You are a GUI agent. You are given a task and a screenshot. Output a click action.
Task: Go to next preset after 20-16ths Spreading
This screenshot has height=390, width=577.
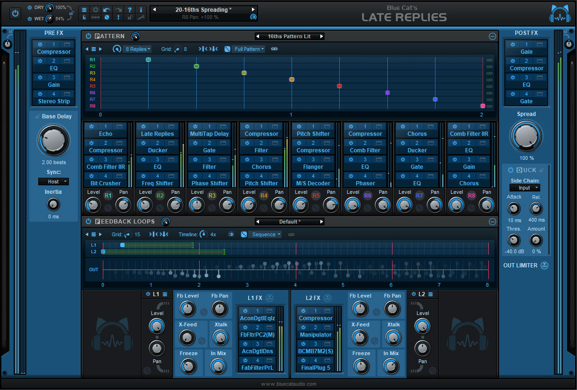[253, 9]
